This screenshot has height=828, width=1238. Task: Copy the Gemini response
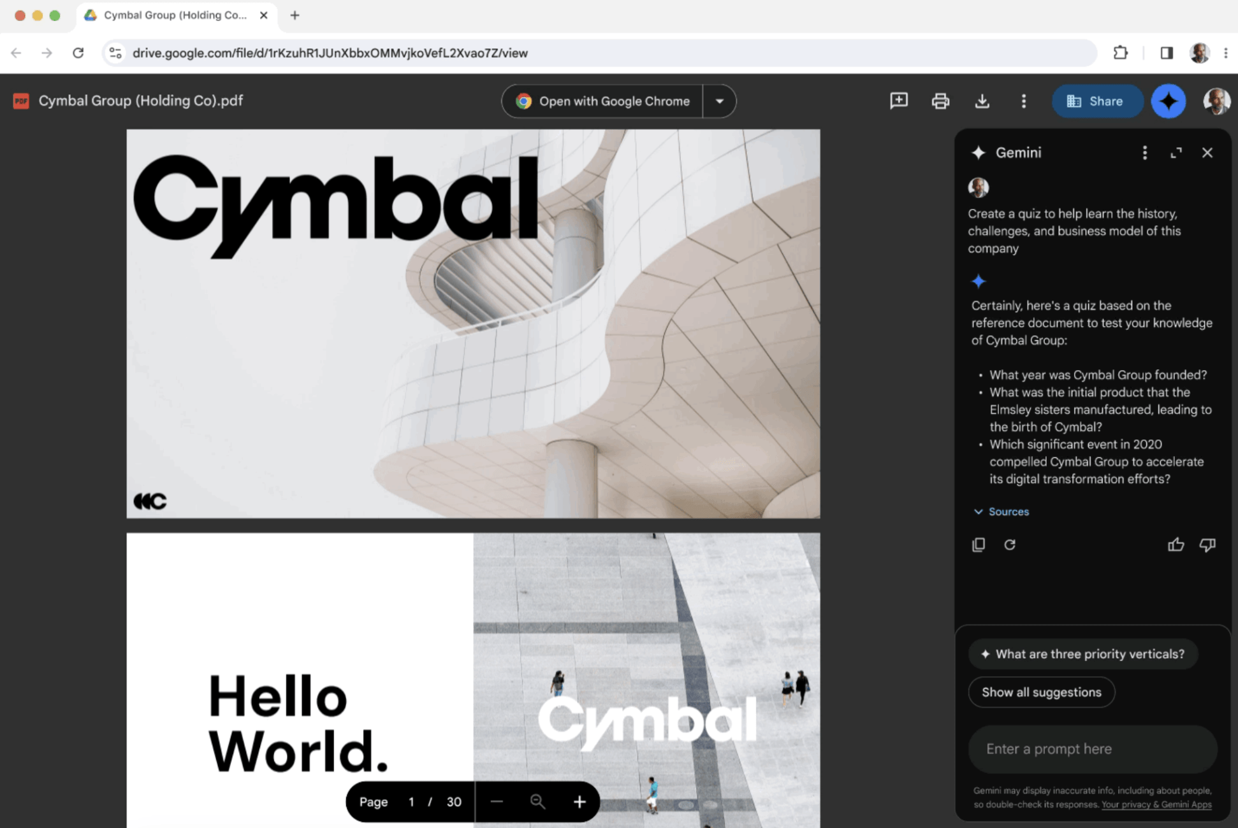(979, 545)
